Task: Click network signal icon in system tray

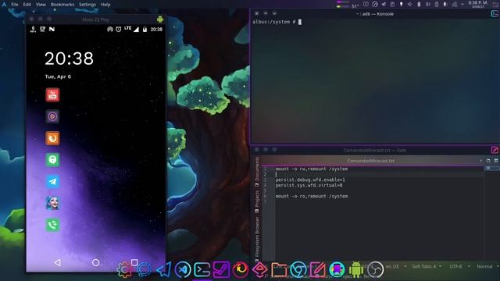Action: point(454,5)
